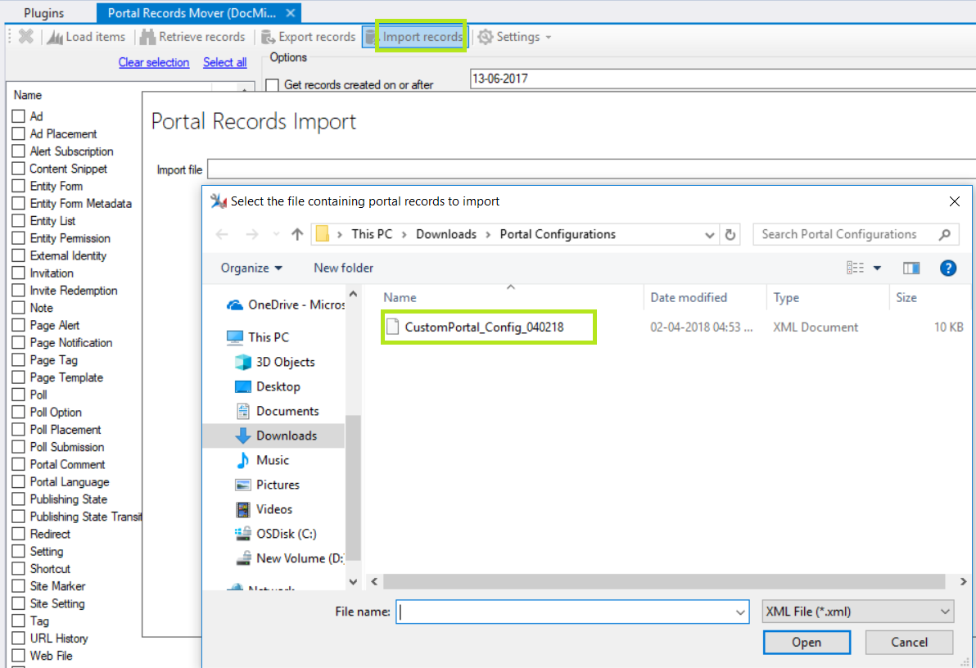
Task: Select the Portal Records Mover tab
Action: point(190,12)
